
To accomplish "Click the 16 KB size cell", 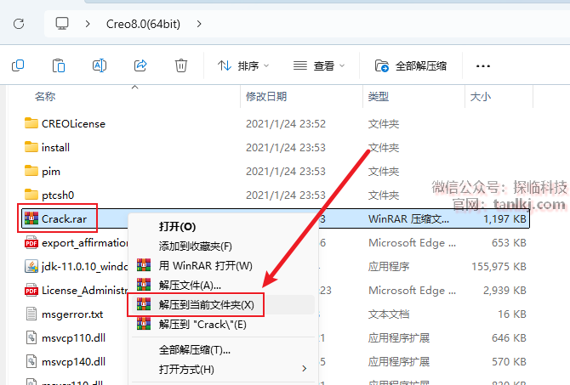I will [512, 314].
